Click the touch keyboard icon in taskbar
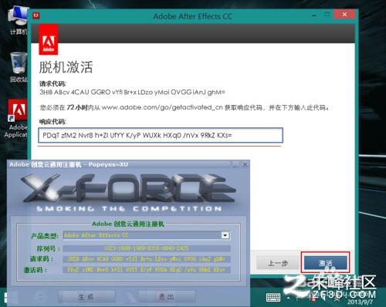386x307 pixels. coord(273,298)
